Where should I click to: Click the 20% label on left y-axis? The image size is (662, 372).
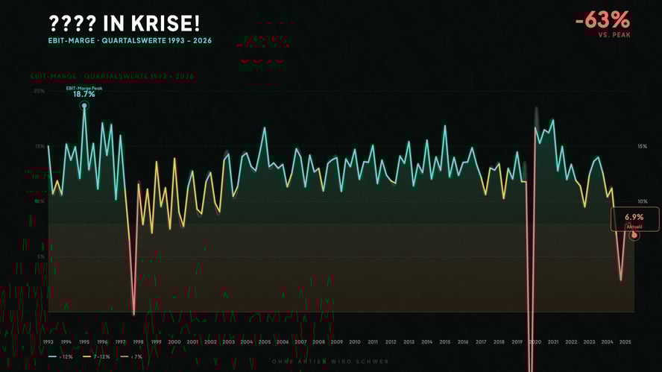point(39,91)
